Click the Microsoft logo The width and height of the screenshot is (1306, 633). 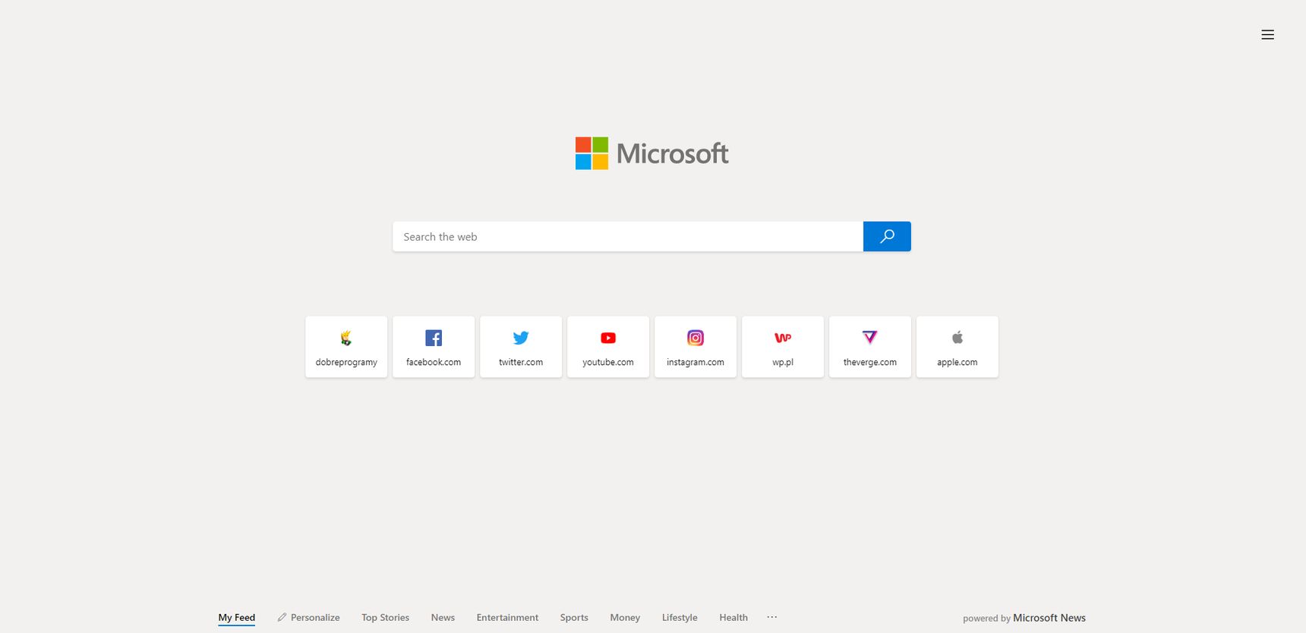click(651, 153)
